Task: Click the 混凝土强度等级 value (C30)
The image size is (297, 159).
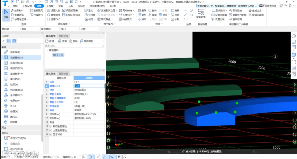Action: (89, 98)
